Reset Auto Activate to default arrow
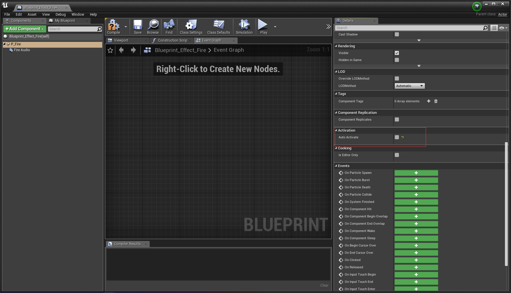This screenshot has height=293, width=511. (403, 137)
